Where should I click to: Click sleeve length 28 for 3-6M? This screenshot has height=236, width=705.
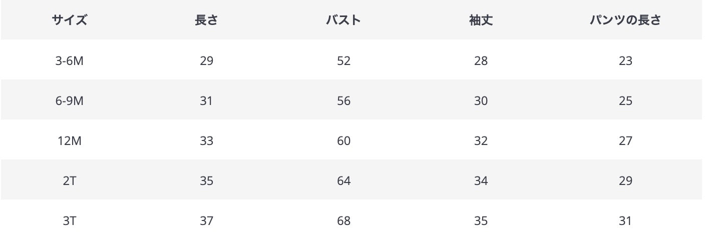pos(481,61)
